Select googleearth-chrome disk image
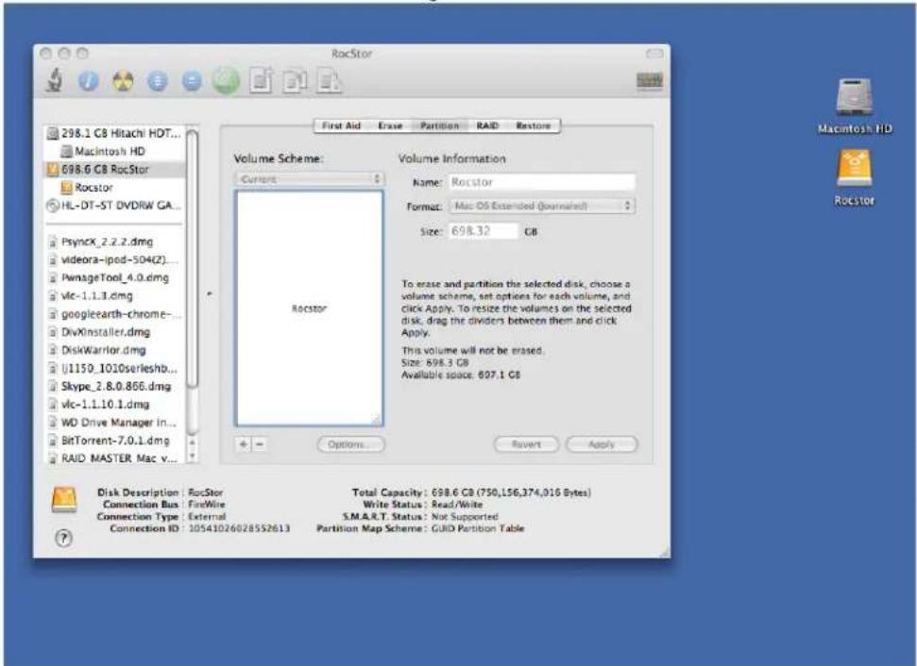The height and width of the screenshot is (666, 917). click(x=114, y=314)
